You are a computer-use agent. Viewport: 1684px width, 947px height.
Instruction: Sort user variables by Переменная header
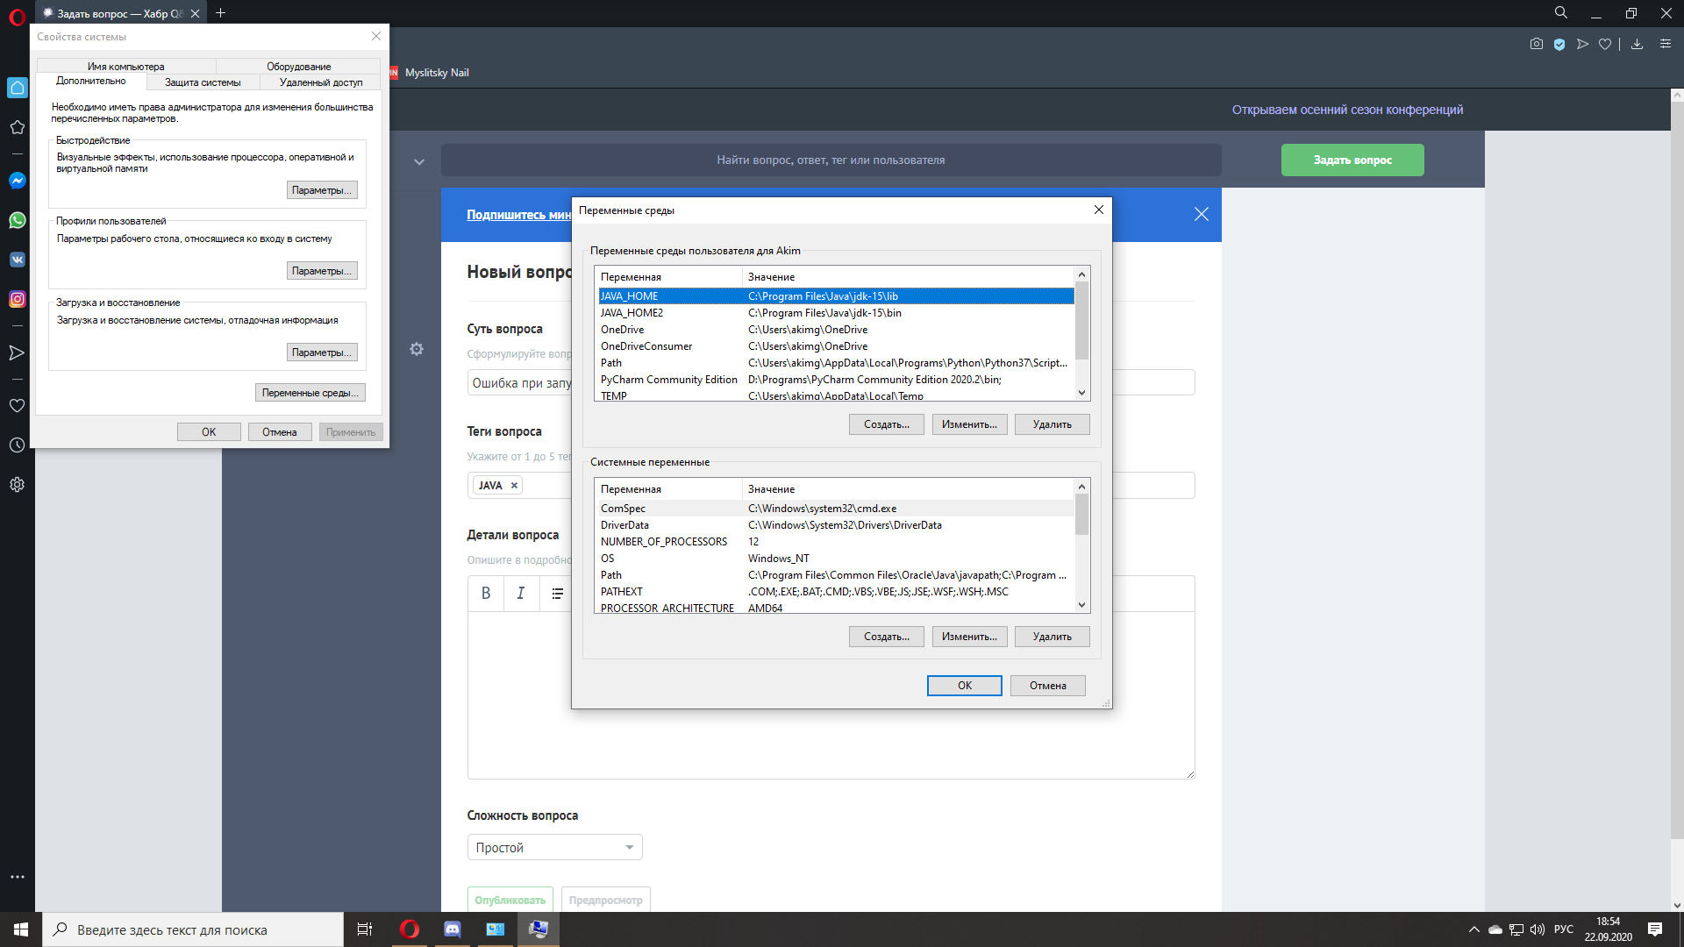(668, 277)
